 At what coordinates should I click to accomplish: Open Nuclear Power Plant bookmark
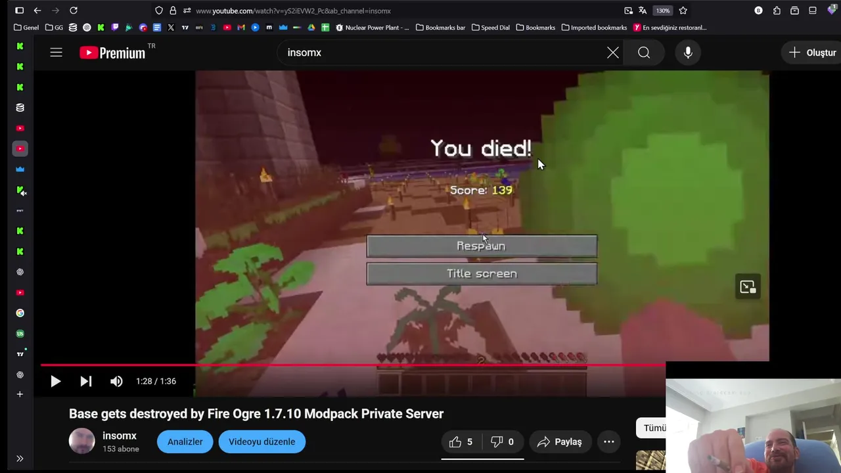pos(373,28)
